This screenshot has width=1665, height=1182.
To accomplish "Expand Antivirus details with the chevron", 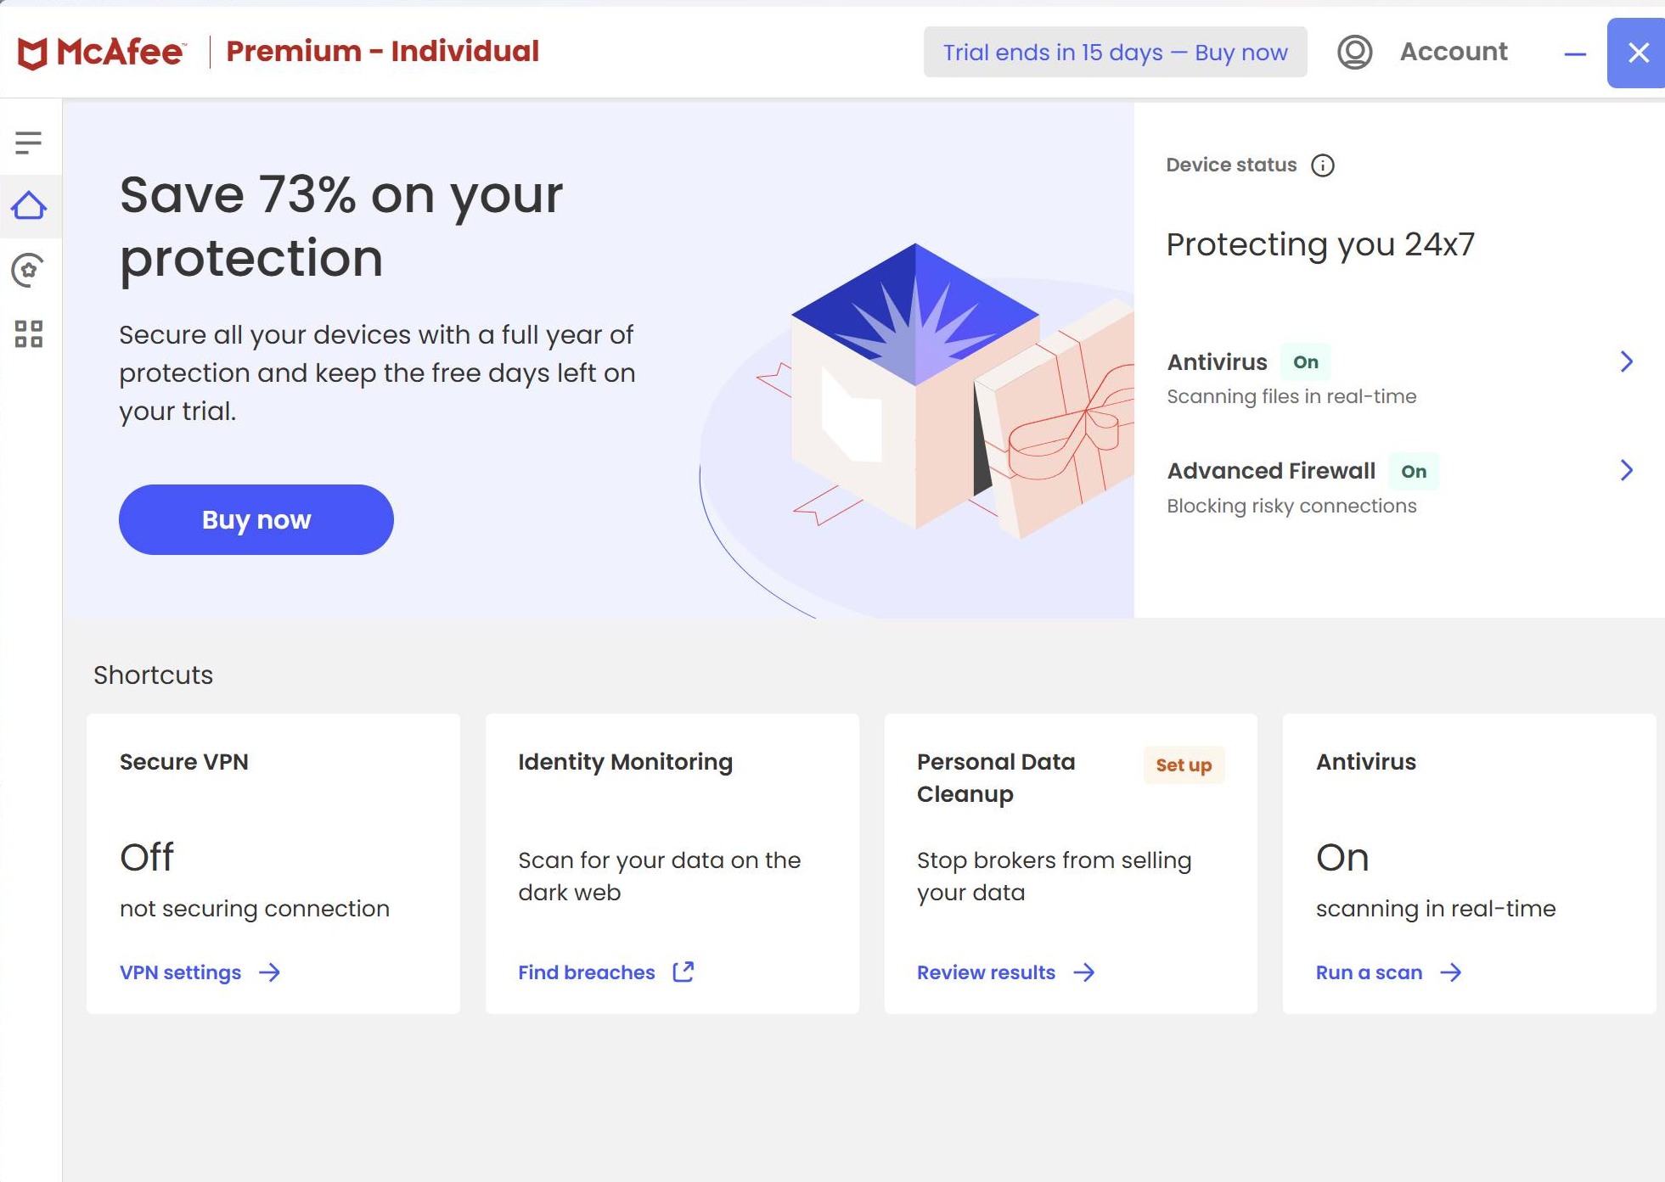I will (1626, 362).
